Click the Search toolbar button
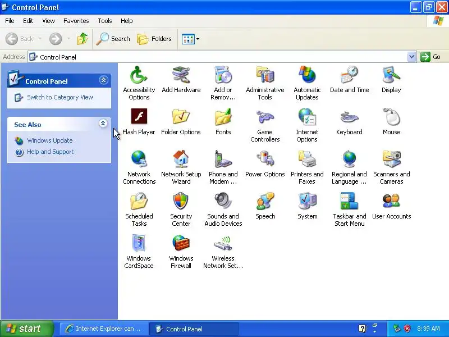The width and height of the screenshot is (449, 337). 113,39
